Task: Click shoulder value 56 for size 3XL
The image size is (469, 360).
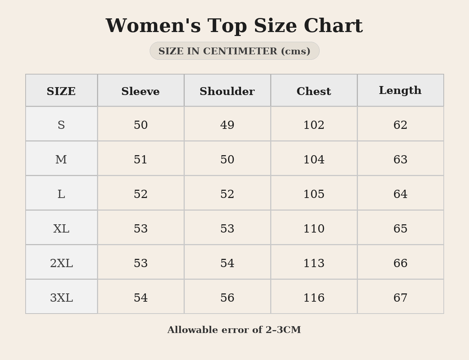Action: pos(227,298)
